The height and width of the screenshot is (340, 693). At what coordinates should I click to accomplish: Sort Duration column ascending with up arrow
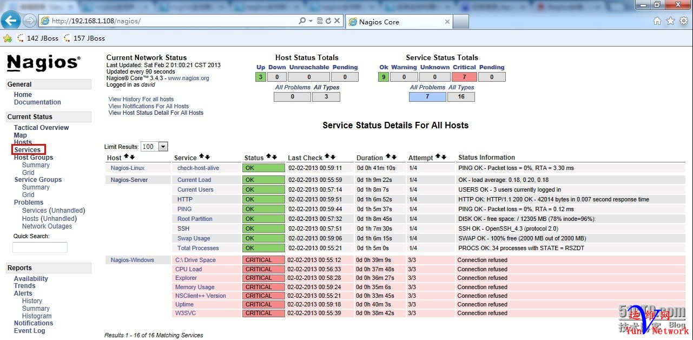pos(387,157)
